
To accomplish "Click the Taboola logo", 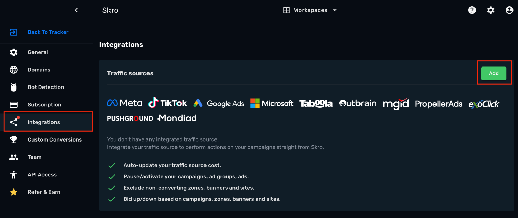I will [x=316, y=103].
